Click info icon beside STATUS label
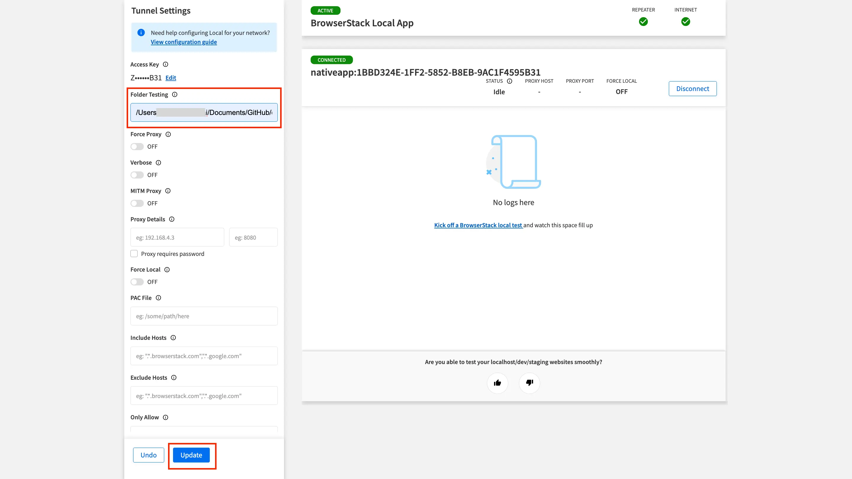This screenshot has width=852, height=479. [x=509, y=81]
